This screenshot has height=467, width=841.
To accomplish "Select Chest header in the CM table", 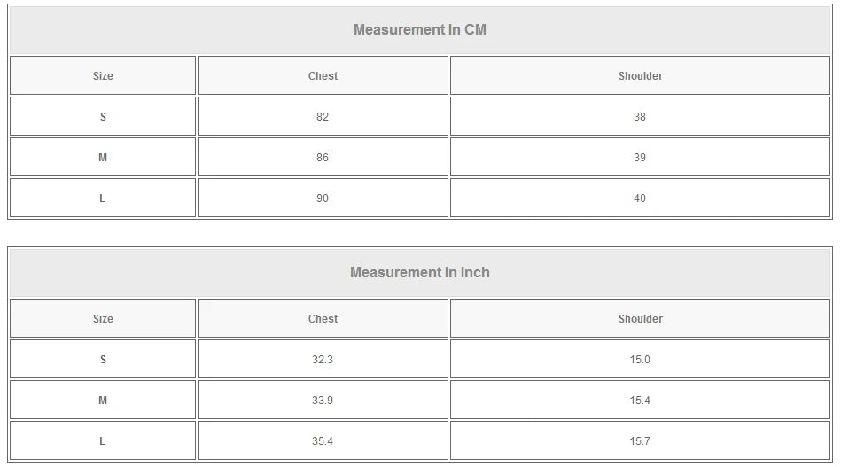I will click(323, 76).
